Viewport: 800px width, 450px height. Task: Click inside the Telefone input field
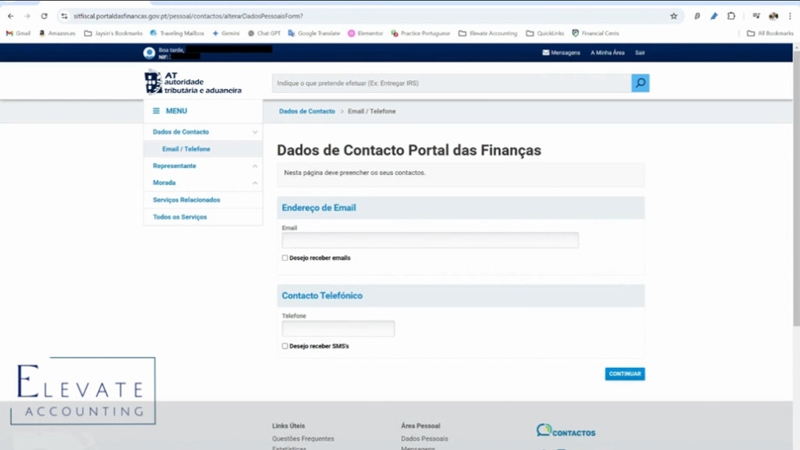pyautogui.click(x=337, y=328)
